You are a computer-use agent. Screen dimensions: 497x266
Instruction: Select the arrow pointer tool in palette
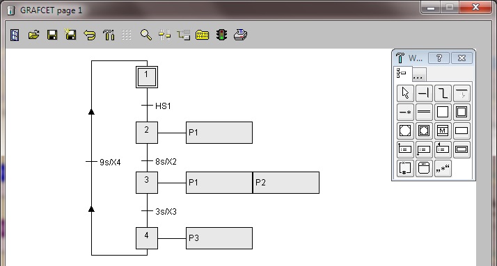405,93
